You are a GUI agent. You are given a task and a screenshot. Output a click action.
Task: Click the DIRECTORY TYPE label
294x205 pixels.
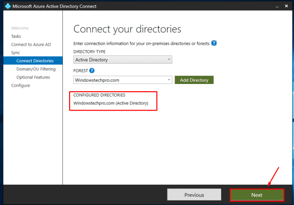[x=90, y=51]
